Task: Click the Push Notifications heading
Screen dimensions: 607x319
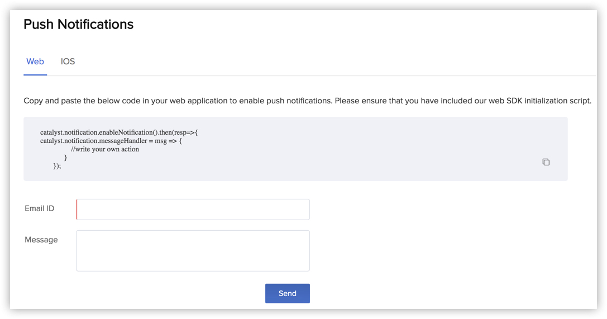Action: tap(79, 25)
